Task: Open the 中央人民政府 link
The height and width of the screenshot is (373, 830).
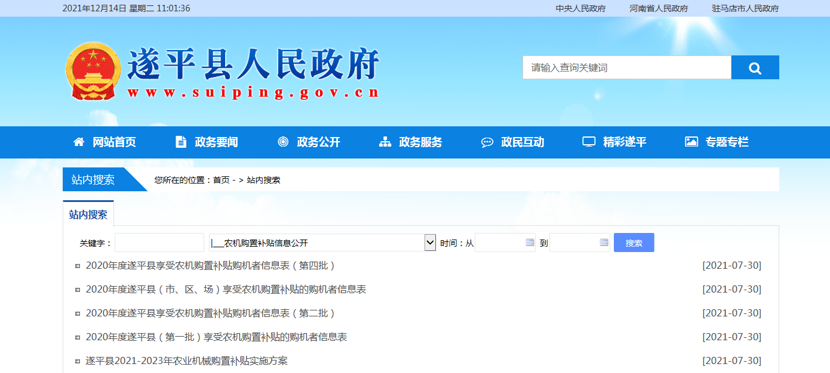Action: 580,8
